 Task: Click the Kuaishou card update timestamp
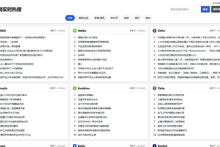coord(137,88)
